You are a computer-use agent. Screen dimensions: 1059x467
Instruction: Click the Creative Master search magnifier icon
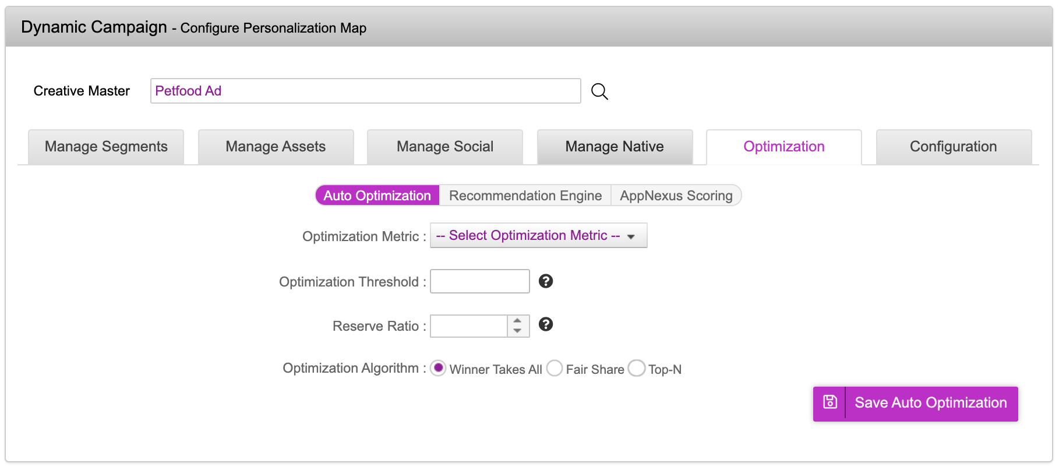[599, 91]
